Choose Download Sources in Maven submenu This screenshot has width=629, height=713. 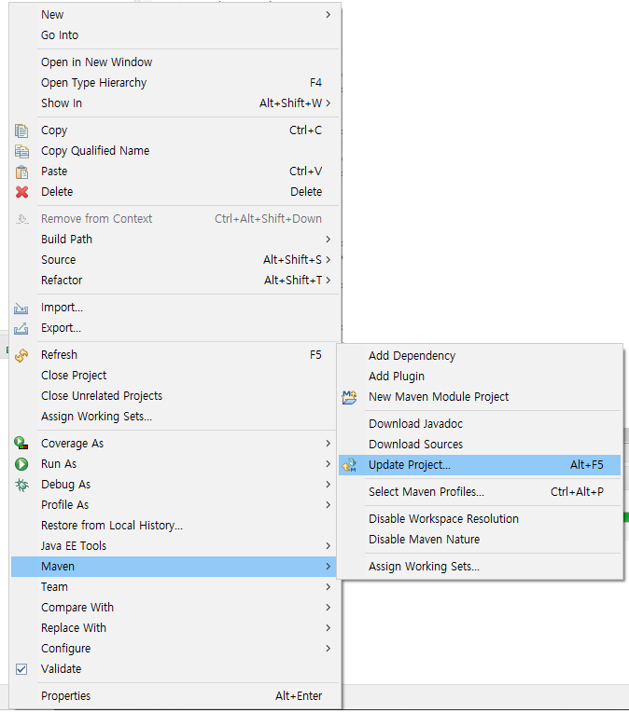(x=415, y=445)
